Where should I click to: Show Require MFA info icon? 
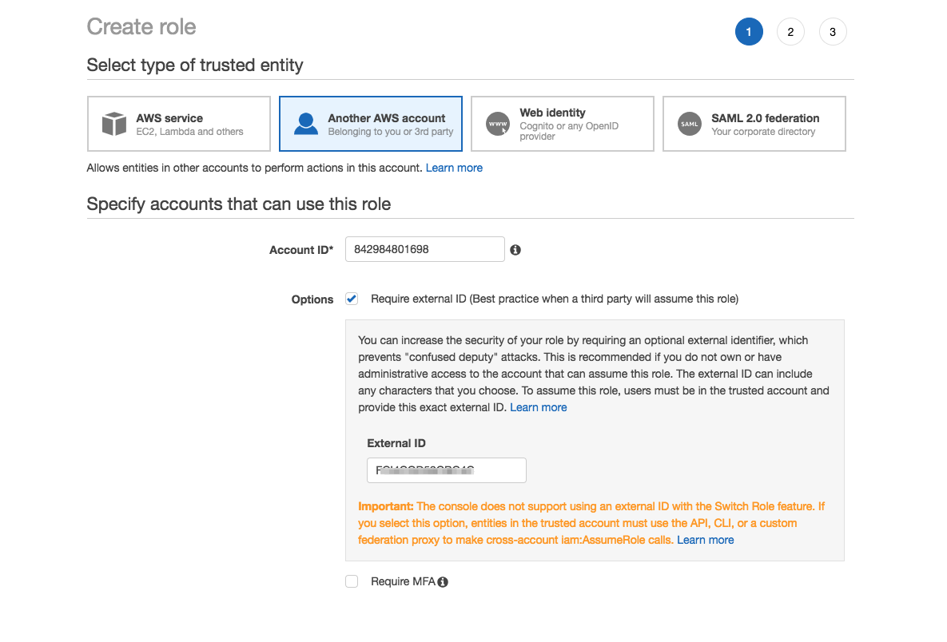pyautogui.click(x=443, y=582)
